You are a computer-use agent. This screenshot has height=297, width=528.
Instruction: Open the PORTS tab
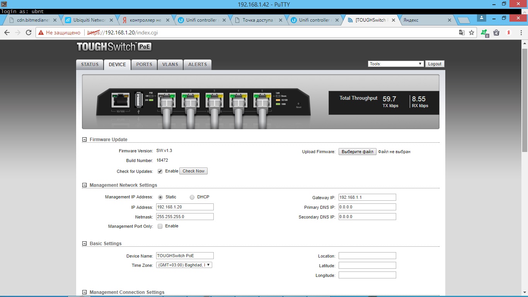pos(144,65)
